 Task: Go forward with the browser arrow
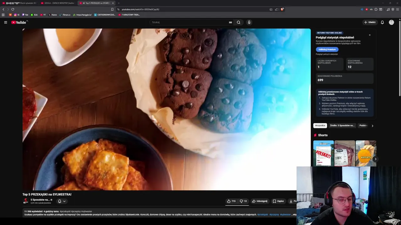tap(8, 9)
